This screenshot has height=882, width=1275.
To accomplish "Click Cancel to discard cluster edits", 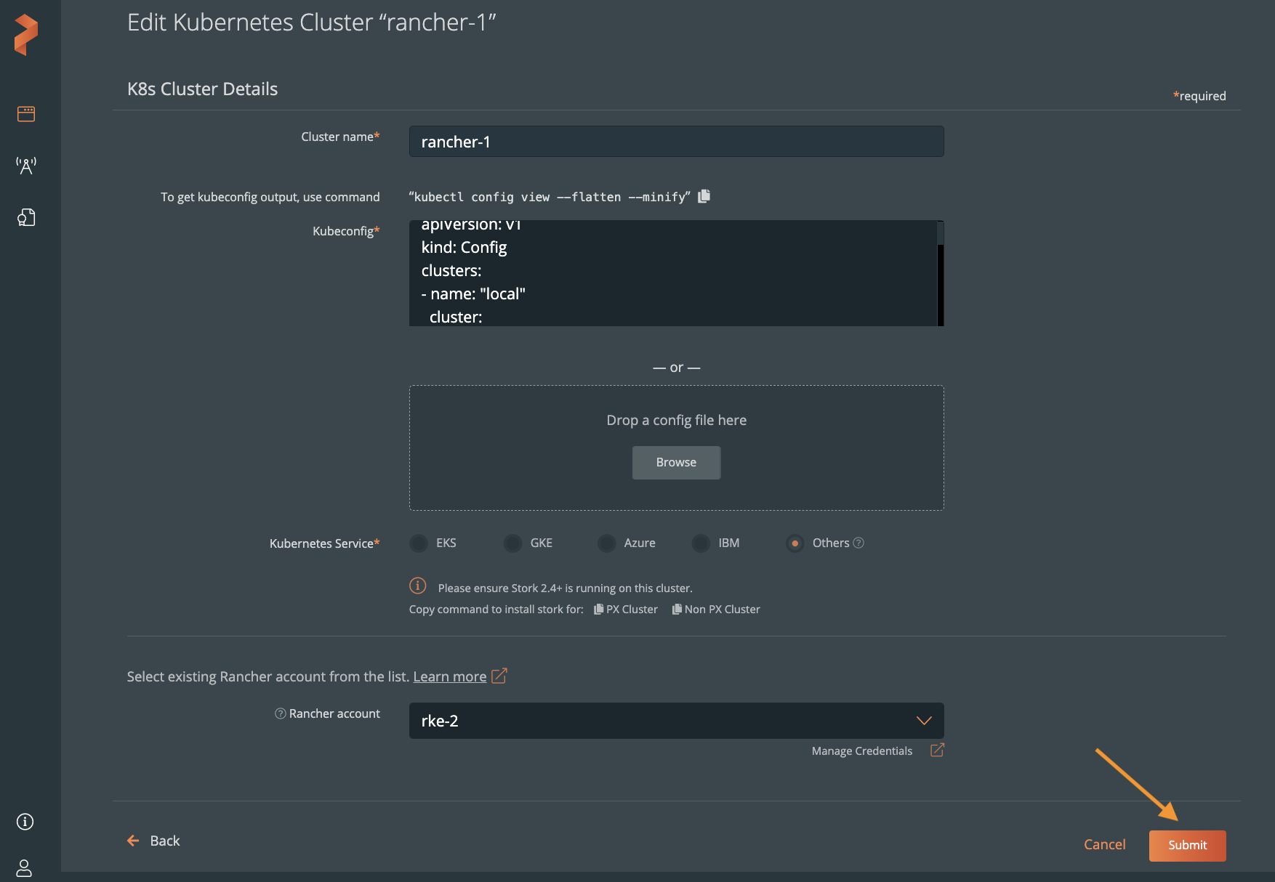I will (x=1104, y=844).
